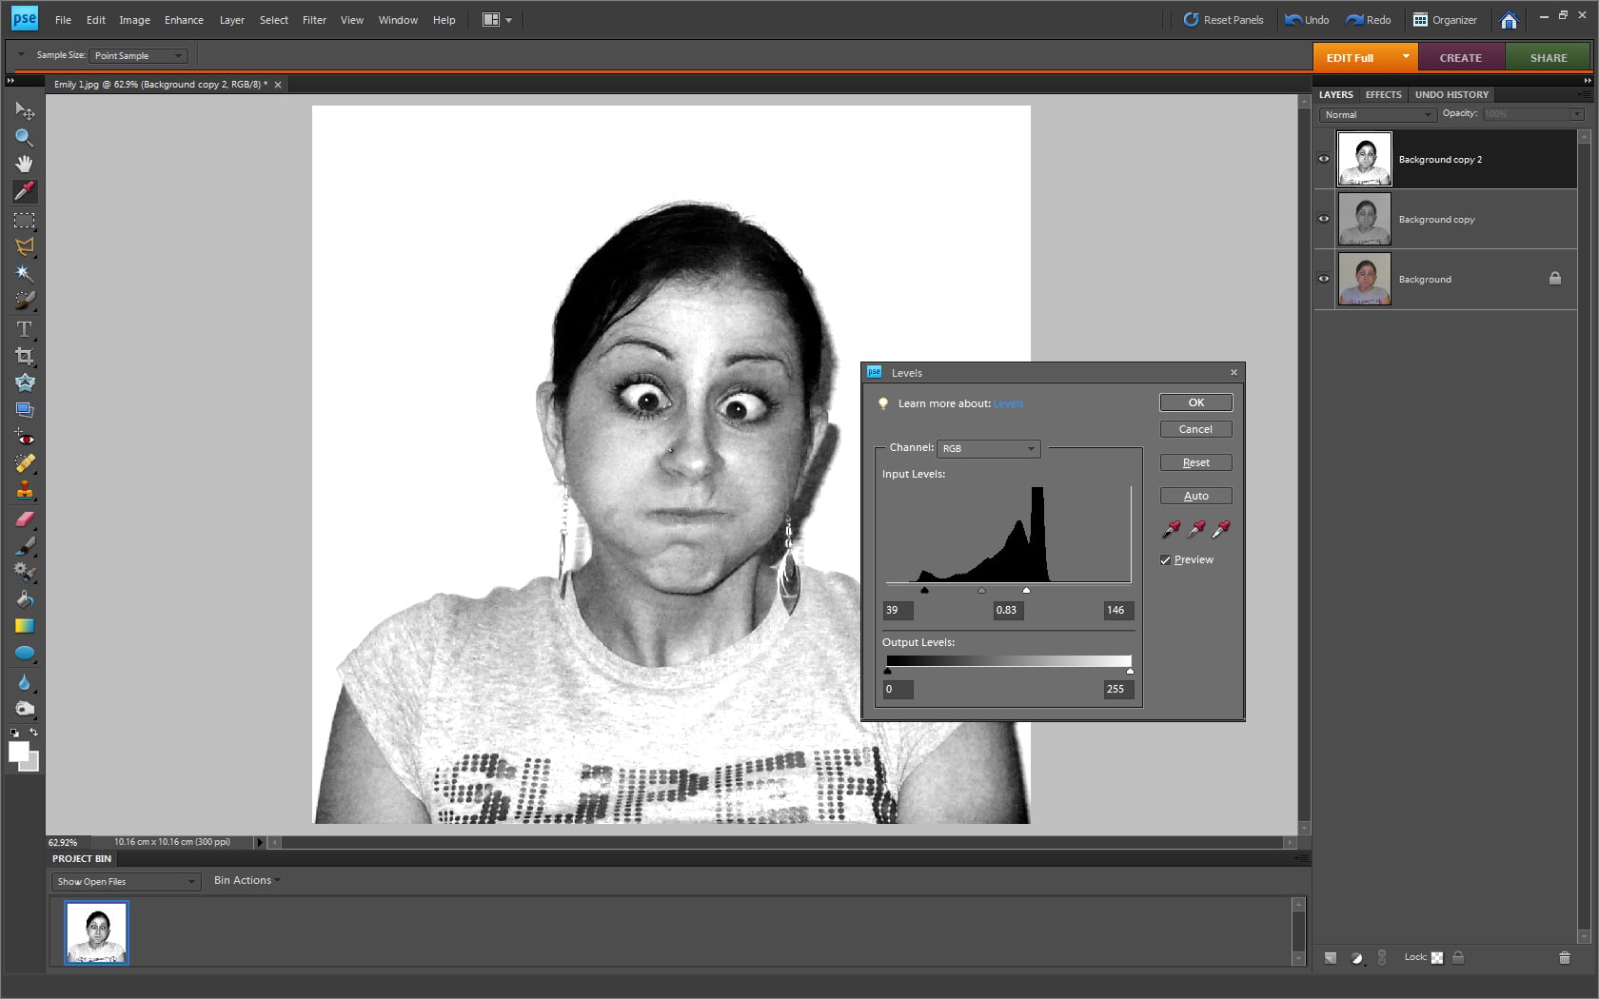Click the midtone input levels slider
Screen dimensions: 1599x999
(981, 590)
